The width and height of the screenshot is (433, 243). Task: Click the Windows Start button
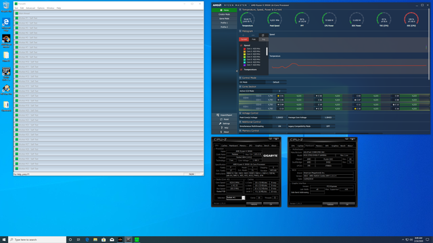tap(4, 240)
